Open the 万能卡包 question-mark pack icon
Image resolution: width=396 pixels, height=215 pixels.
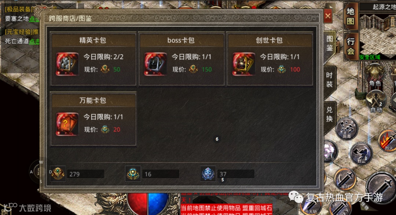(67, 124)
